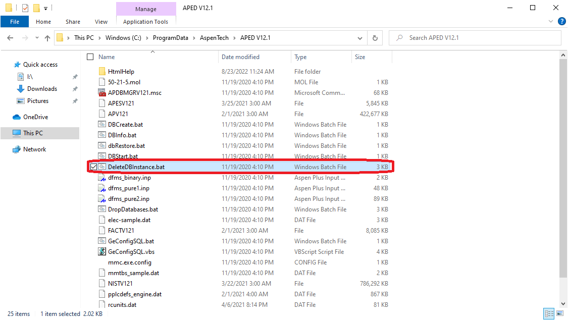Open the View ribbon tab
Viewport: 568px width, 320px height.
pyautogui.click(x=101, y=22)
